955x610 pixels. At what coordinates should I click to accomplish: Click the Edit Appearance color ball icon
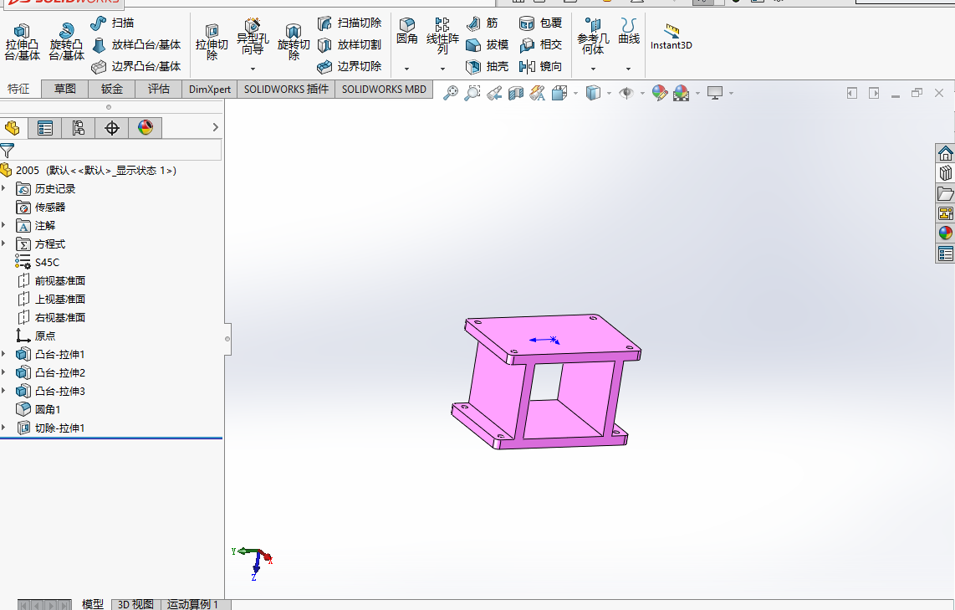coord(660,93)
